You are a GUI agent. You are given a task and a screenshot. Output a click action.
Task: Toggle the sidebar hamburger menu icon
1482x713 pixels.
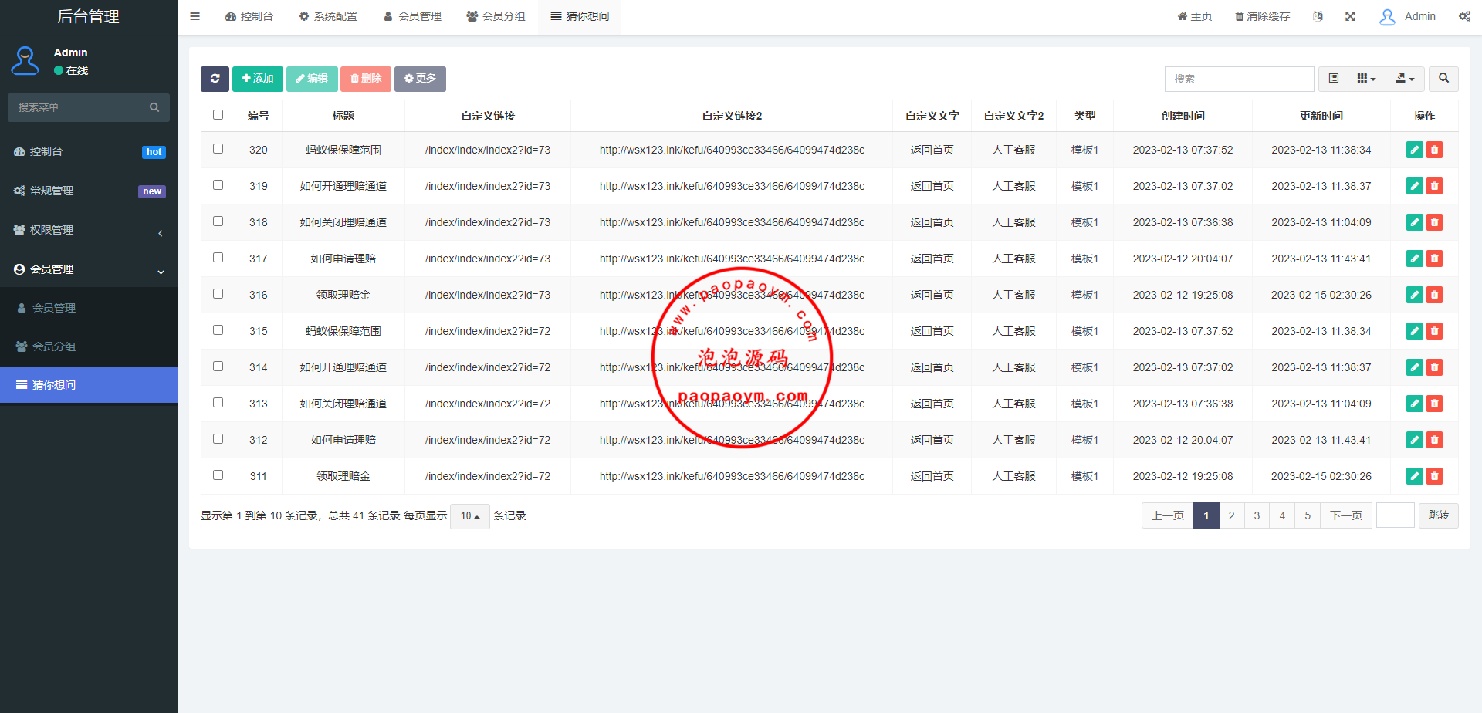click(x=195, y=16)
